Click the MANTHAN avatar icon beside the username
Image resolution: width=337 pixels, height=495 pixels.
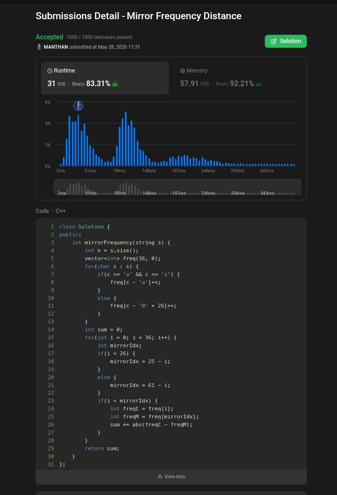[39, 47]
